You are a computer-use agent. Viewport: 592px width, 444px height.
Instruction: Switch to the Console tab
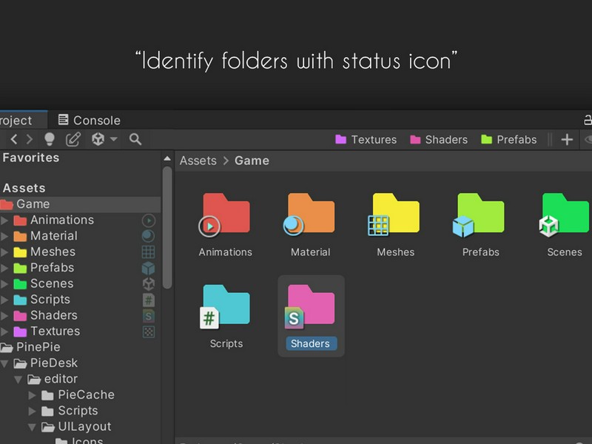point(89,120)
